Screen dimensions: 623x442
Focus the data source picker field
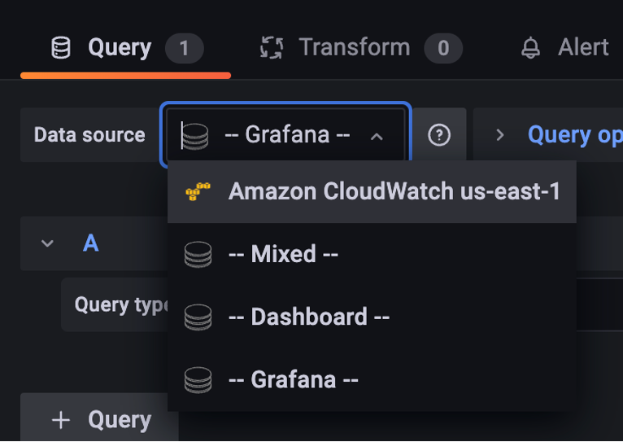click(285, 135)
